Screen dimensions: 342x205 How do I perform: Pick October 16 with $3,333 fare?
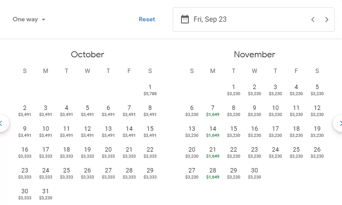pos(25,152)
